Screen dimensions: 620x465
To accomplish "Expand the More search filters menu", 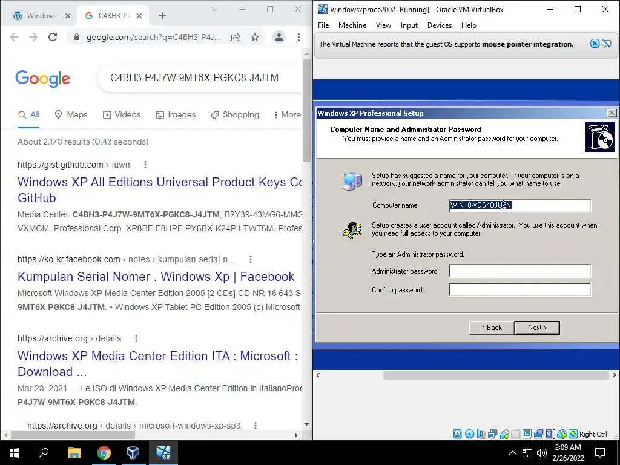I will click(x=287, y=114).
